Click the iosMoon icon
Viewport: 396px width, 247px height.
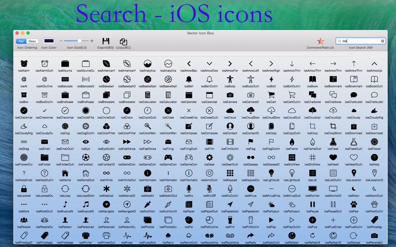[x=354, y=188]
